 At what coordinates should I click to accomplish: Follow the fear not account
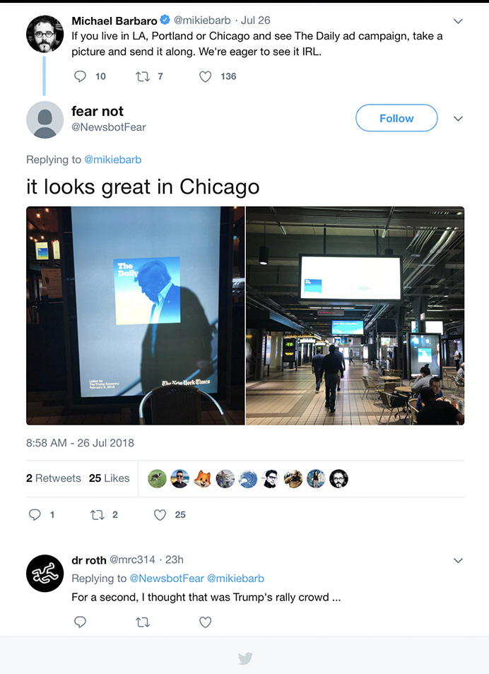point(396,118)
